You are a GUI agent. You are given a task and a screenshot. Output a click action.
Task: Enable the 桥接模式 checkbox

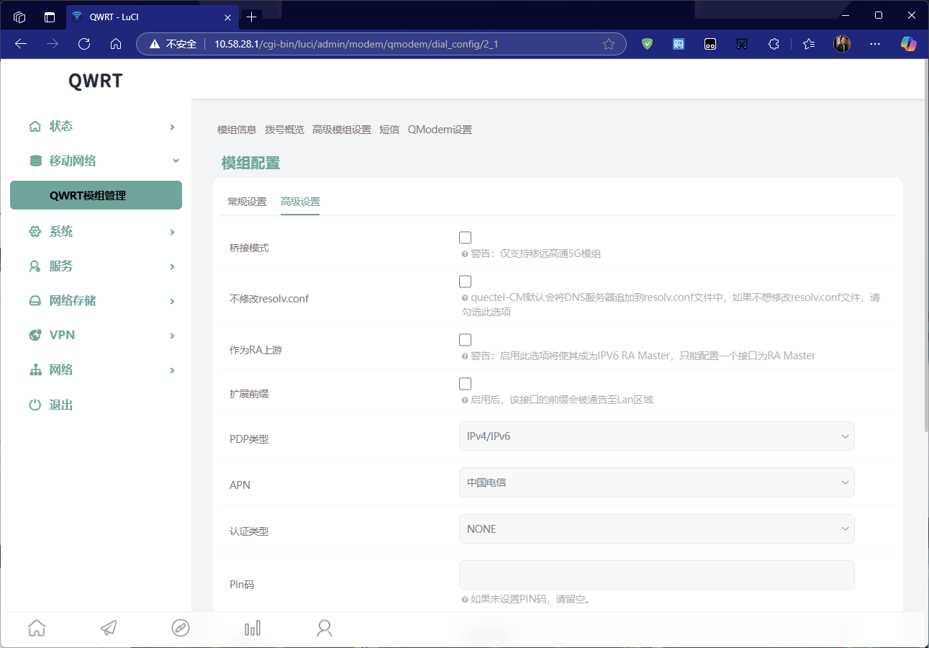pos(465,238)
